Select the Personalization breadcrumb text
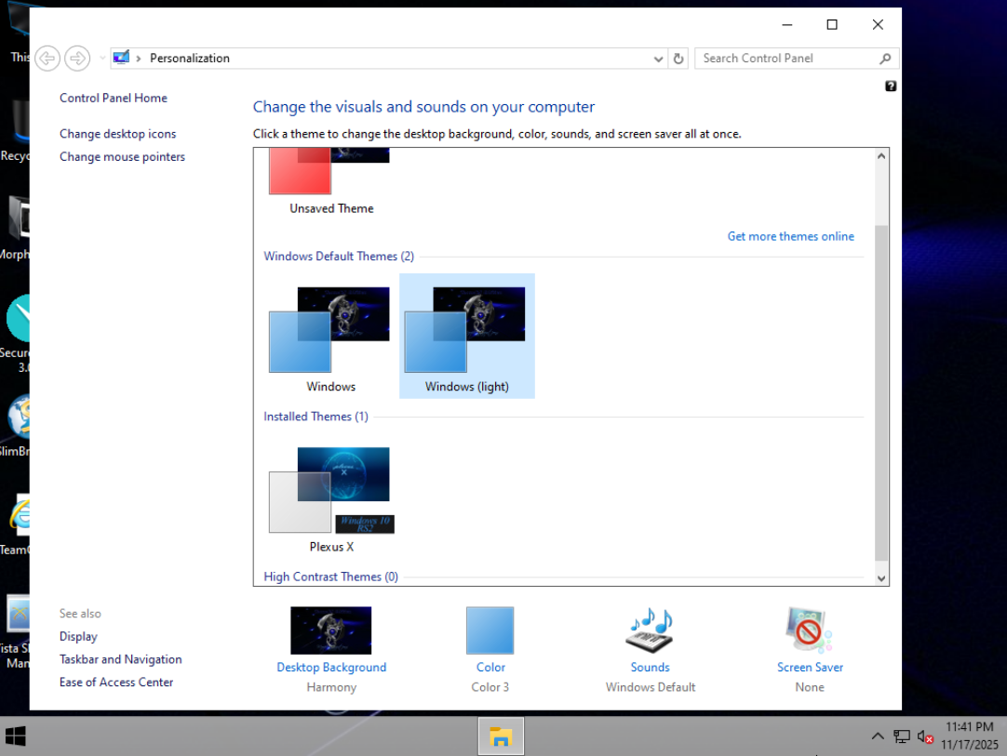 (190, 58)
